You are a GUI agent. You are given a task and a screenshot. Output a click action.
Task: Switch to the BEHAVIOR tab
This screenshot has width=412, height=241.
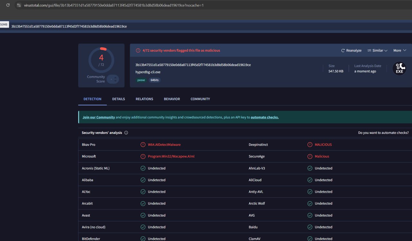(x=172, y=99)
